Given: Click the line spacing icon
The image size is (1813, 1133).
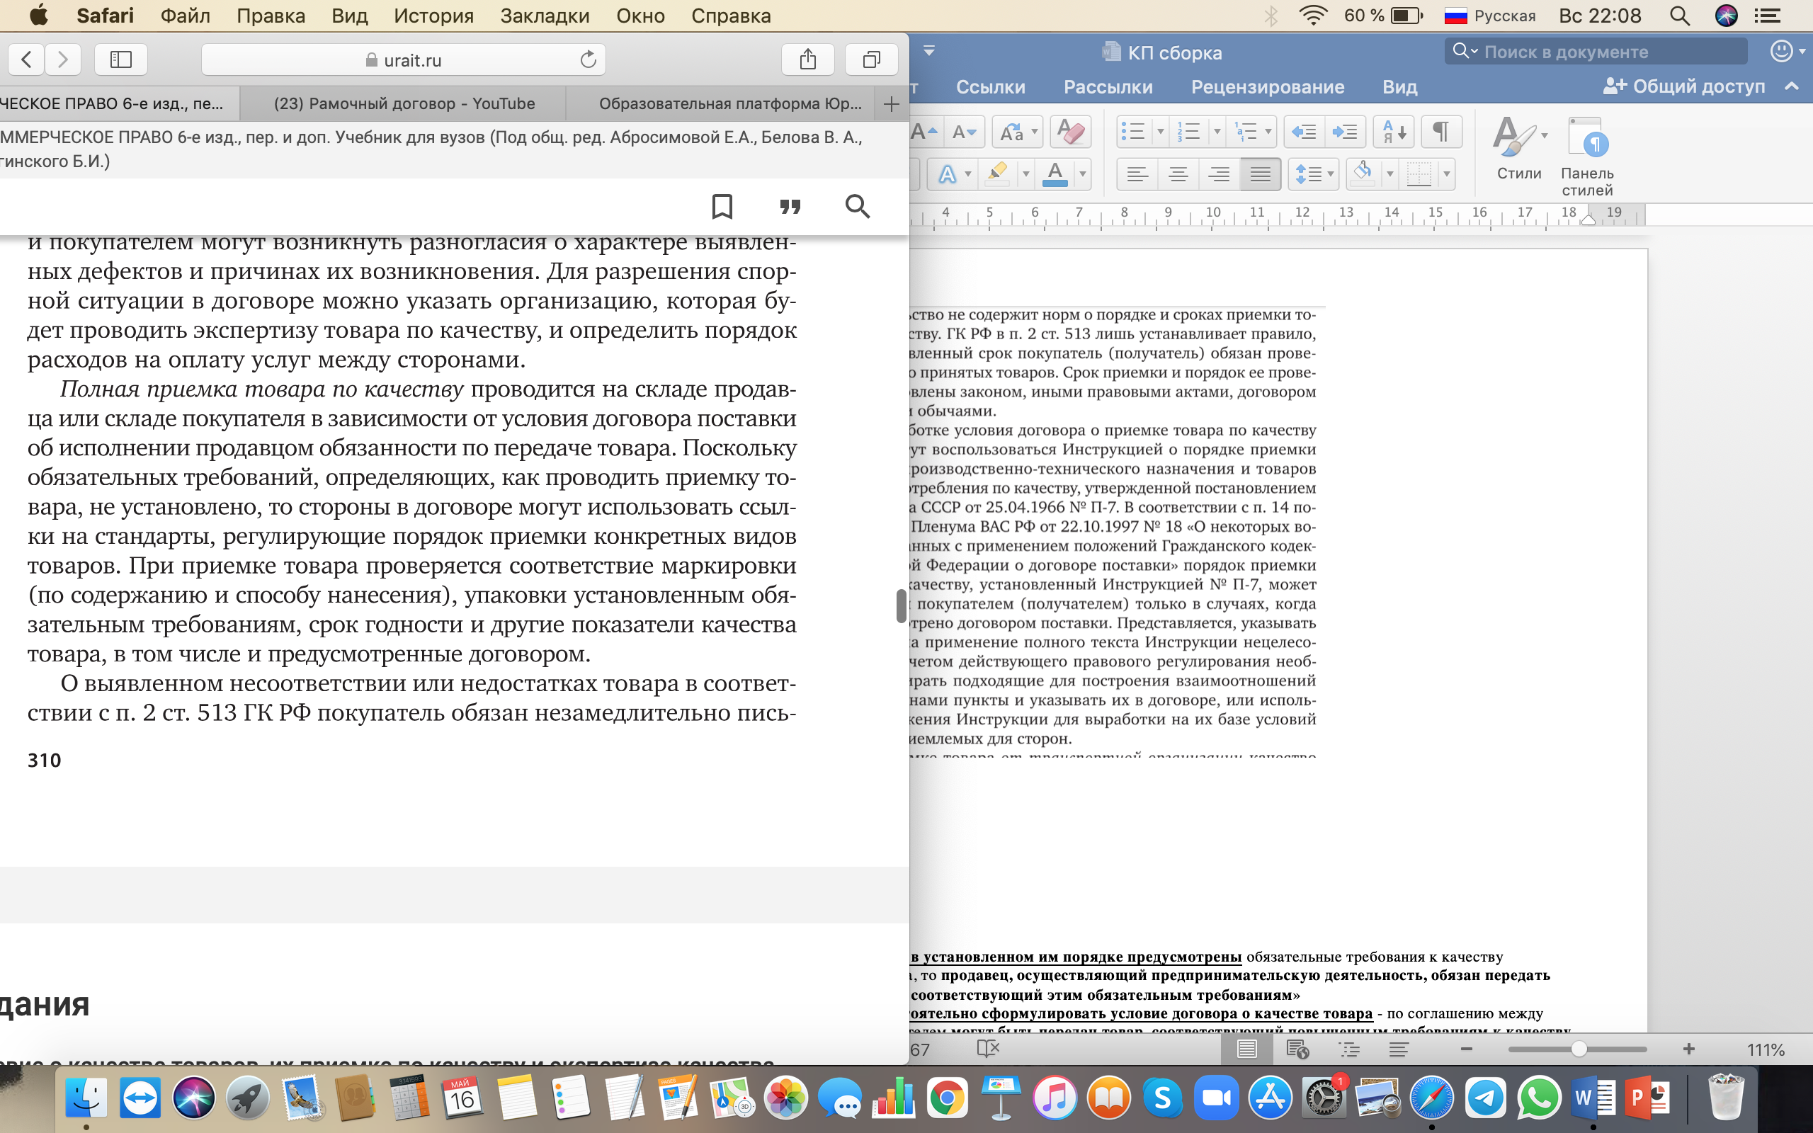Looking at the screenshot, I should pyautogui.click(x=1308, y=174).
